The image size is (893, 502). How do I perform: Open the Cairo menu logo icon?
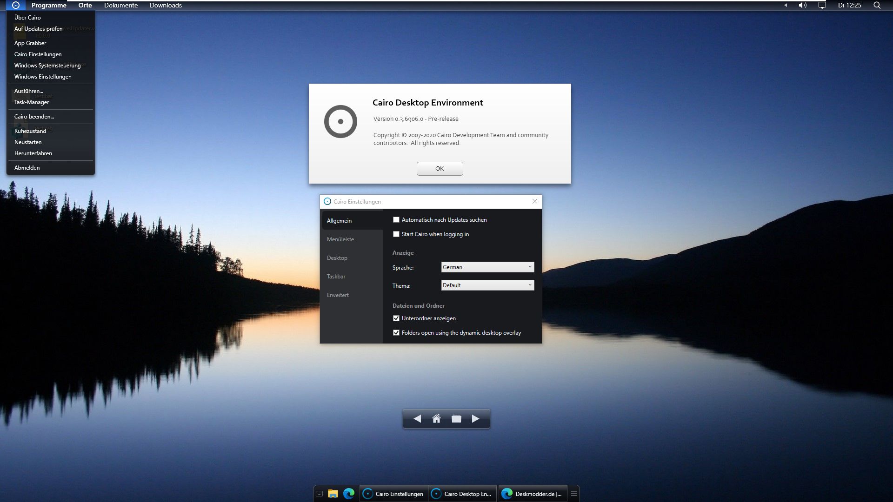(x=16, y=5)
